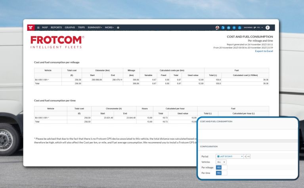304x188 pixels.
Task: Click BA X08 X 001 in mileage table
Action: click(x=42, y=80)
